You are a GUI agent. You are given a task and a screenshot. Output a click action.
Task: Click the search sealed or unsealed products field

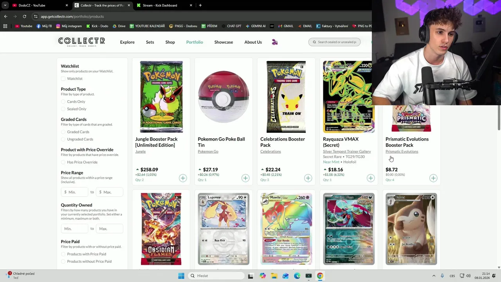pos(334,42)
